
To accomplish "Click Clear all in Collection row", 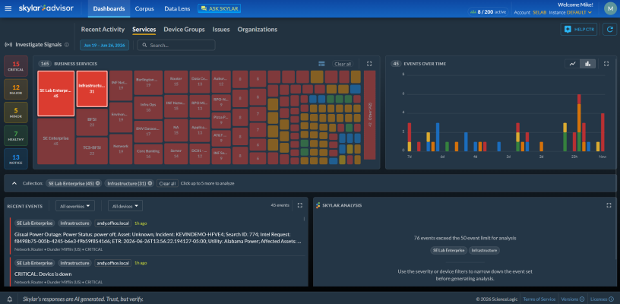I will tap(167, 183).
